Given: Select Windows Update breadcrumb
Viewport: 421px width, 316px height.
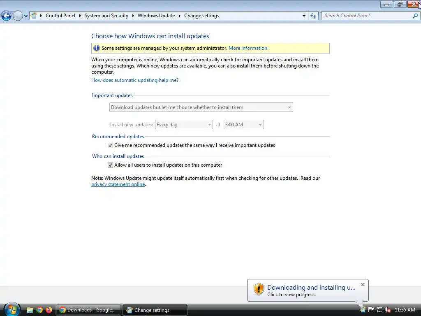Looking at the screenshot, I should pyautogui.click(x=156, y=16).
